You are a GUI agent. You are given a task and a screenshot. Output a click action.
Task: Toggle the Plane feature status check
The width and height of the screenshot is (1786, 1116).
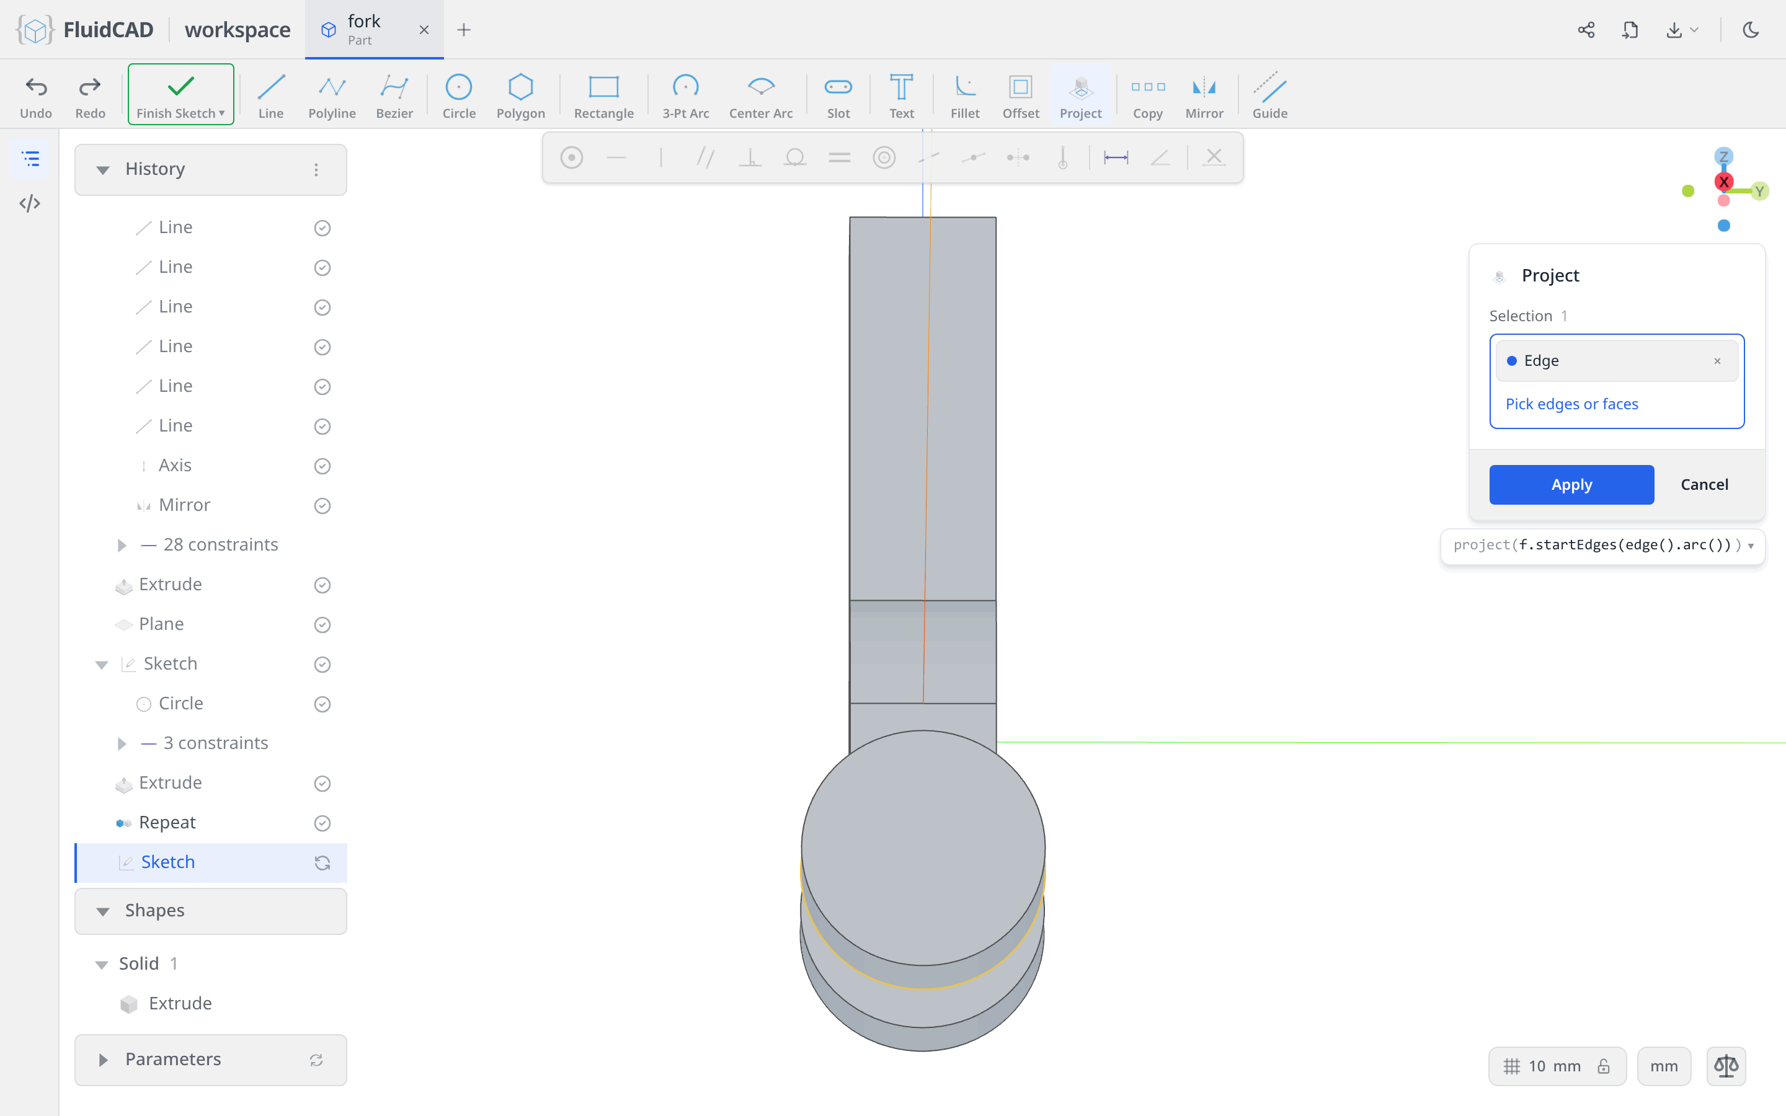point(322,624)
